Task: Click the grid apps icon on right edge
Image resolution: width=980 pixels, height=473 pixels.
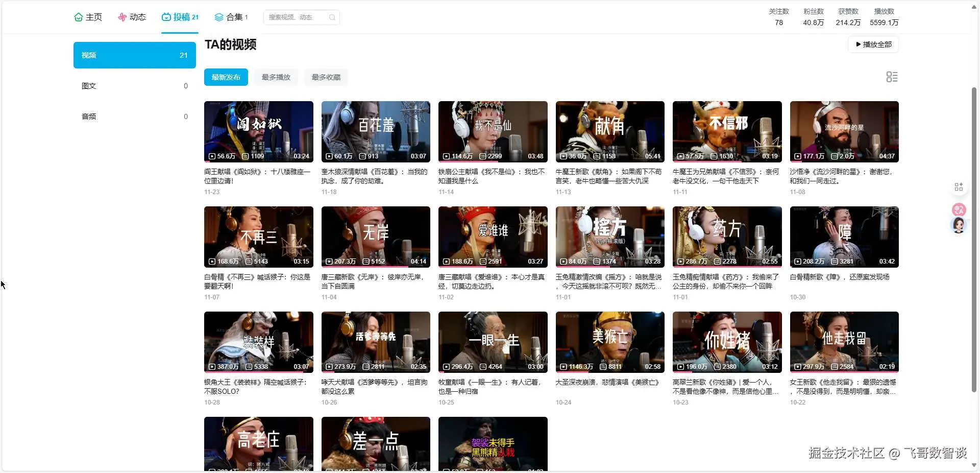Action: 959,187
